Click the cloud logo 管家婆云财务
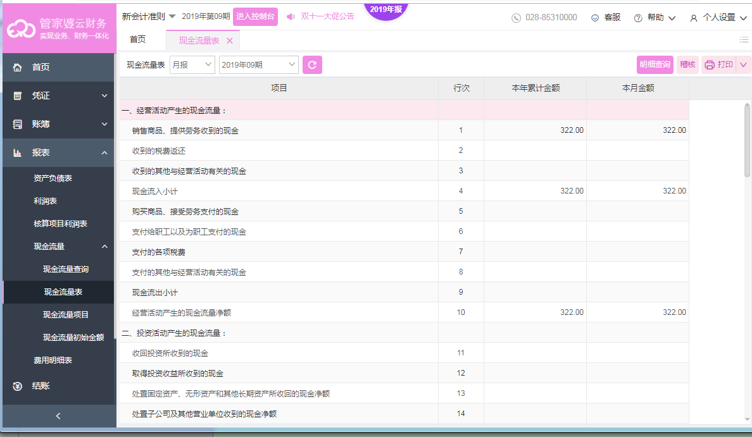The width and height of the screenshot is (752, 437). (21, 28)
